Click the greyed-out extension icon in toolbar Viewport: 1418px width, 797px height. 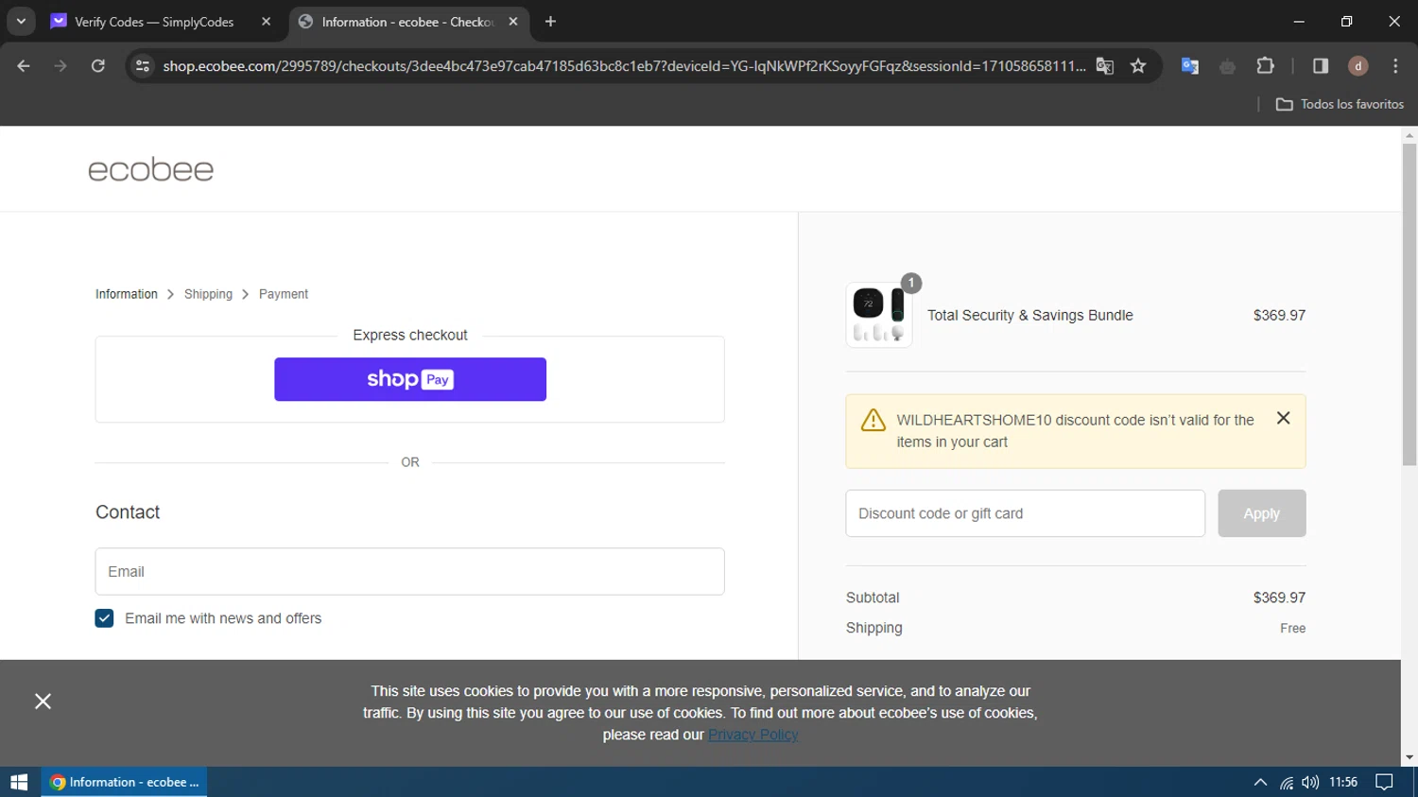click(x=1227, y=66)
